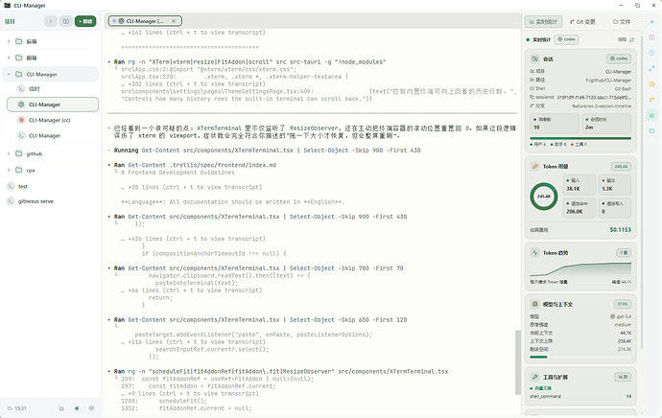
Task: Click the 会话 card header icon
Action: click(x=535, y=58)
